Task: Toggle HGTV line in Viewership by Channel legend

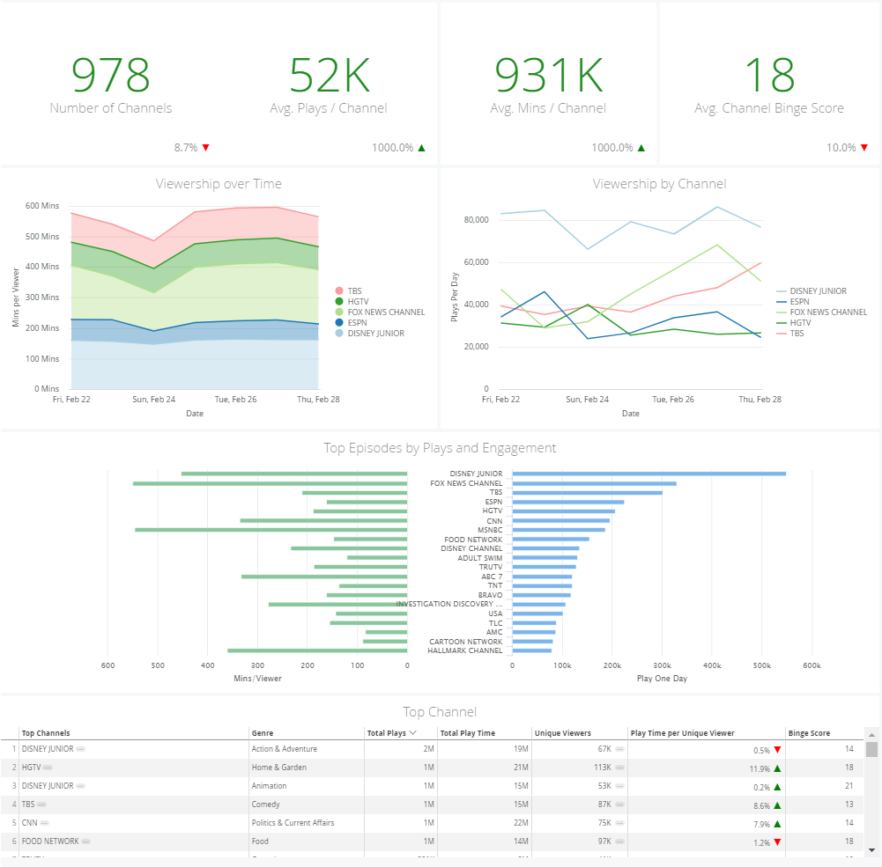Action: [794, 323]
